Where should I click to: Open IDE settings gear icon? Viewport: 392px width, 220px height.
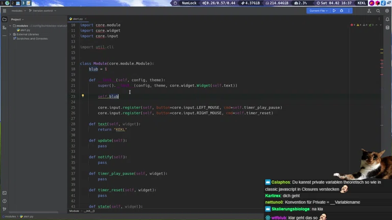[x=387, y=11]
